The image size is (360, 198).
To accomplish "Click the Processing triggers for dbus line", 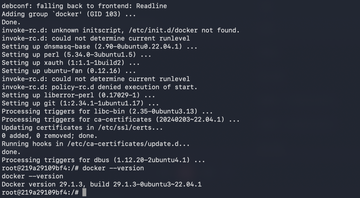I will point(103,160).
